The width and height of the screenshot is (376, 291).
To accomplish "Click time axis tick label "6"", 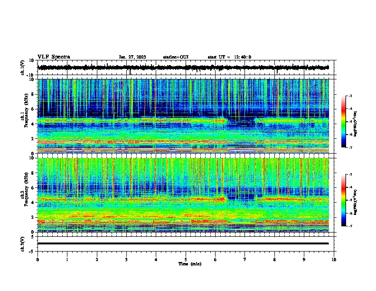I will pyautogui.click(x=215, y=260).
